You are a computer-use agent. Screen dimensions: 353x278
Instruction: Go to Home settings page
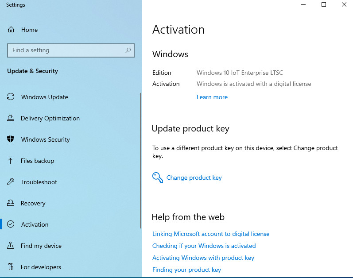click(29, 30)
